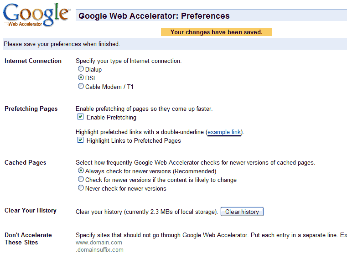Select Always check for newer versions
The height and width of the screenshot is (254, 347).
tap(81, 171)
